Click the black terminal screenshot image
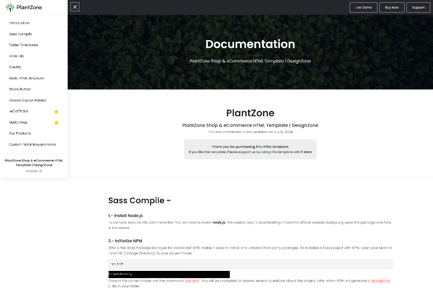 (x=169, y=274)
